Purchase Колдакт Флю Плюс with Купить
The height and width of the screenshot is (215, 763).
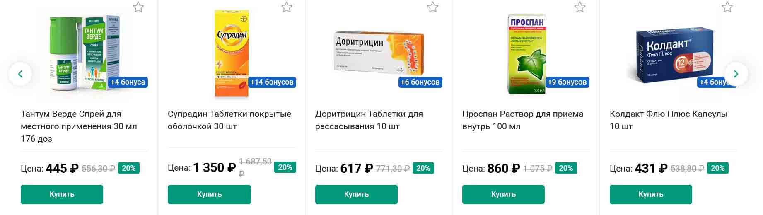[651, 194]
